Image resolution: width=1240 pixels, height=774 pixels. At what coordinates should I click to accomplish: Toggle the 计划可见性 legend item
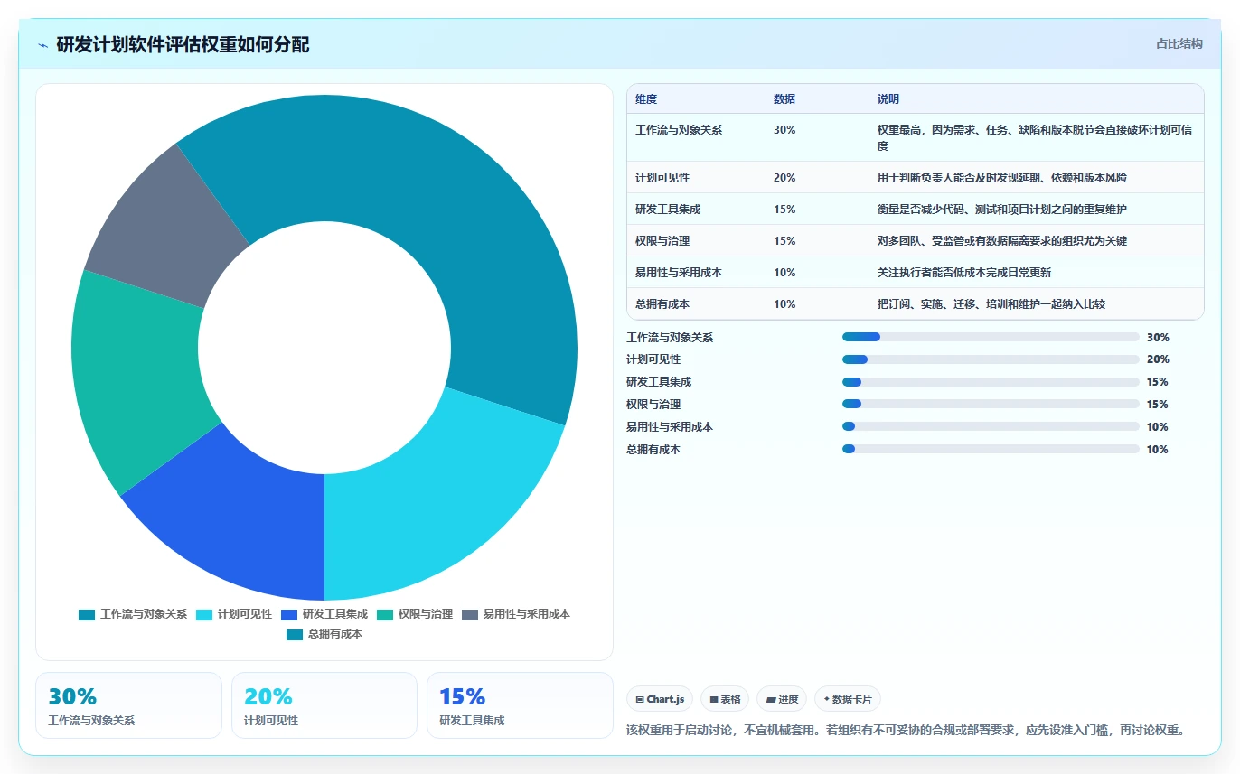pos(234,614)
